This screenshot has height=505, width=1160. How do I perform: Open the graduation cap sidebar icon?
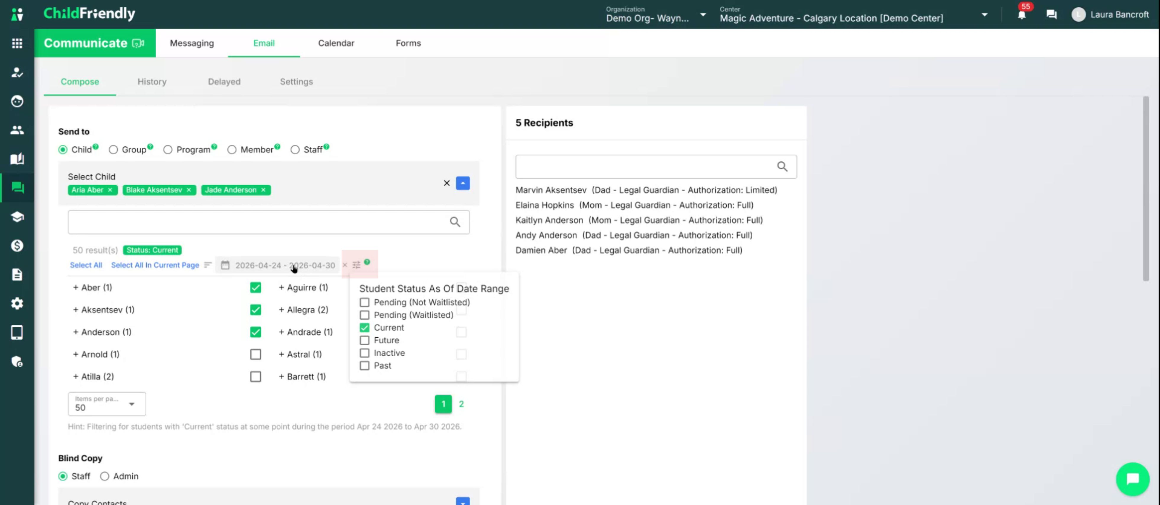click(x=17, y=217)
